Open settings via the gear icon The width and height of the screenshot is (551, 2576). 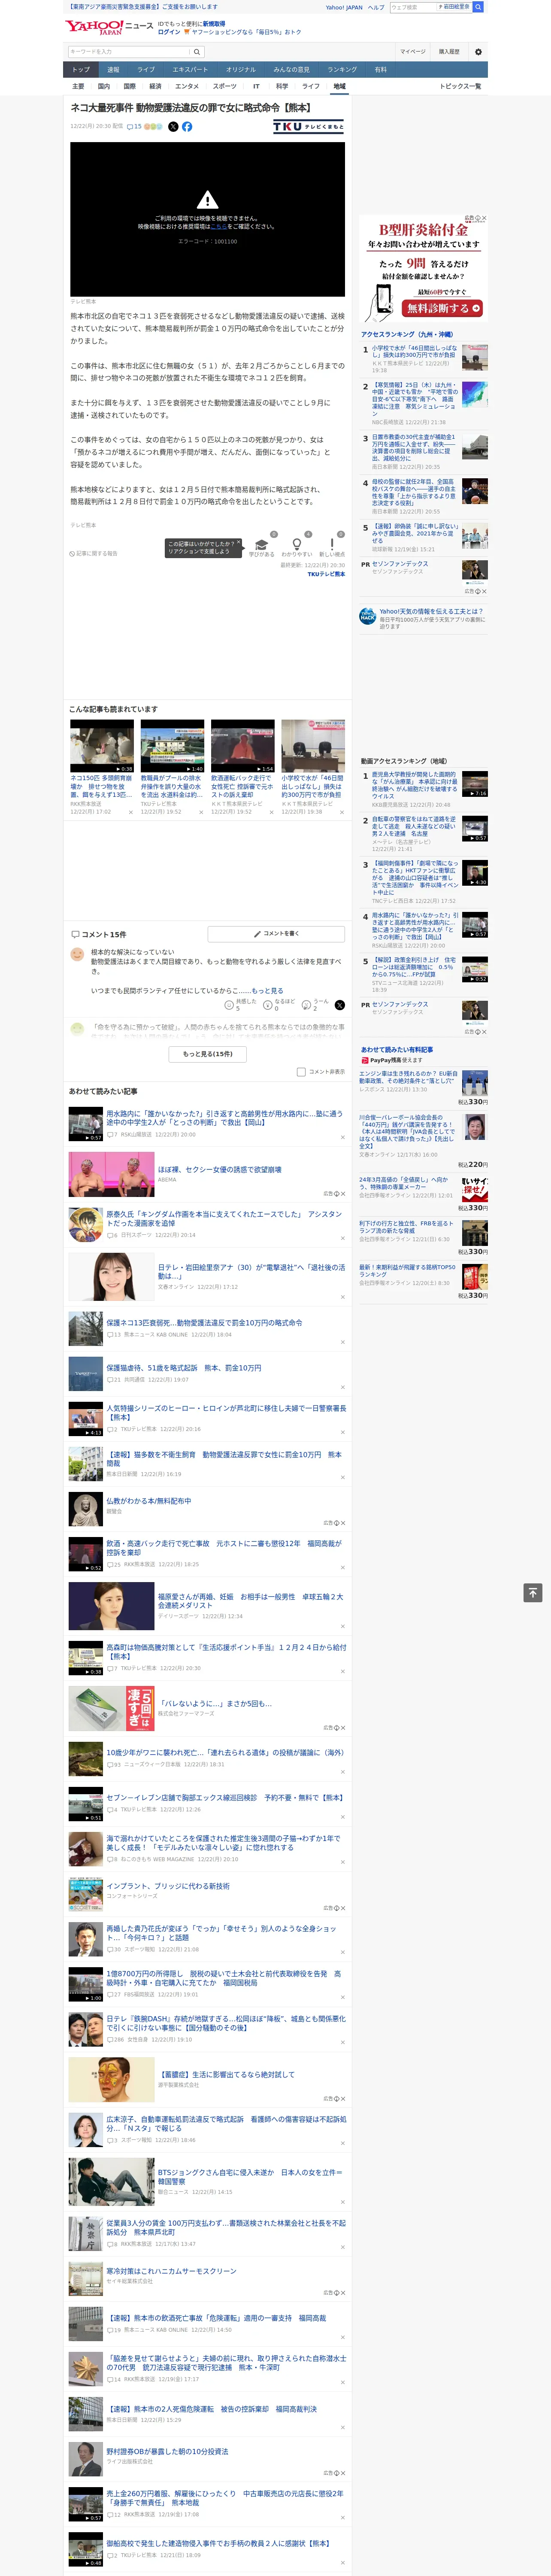click(x=478, y=52)
